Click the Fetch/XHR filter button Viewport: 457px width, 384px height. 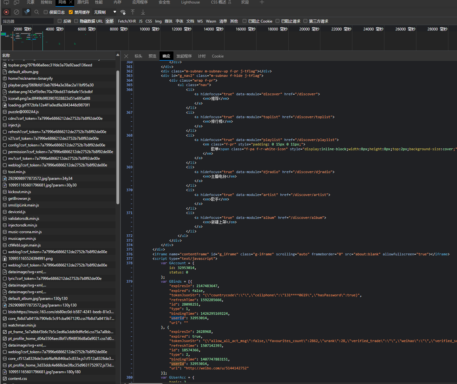(127, 21)
